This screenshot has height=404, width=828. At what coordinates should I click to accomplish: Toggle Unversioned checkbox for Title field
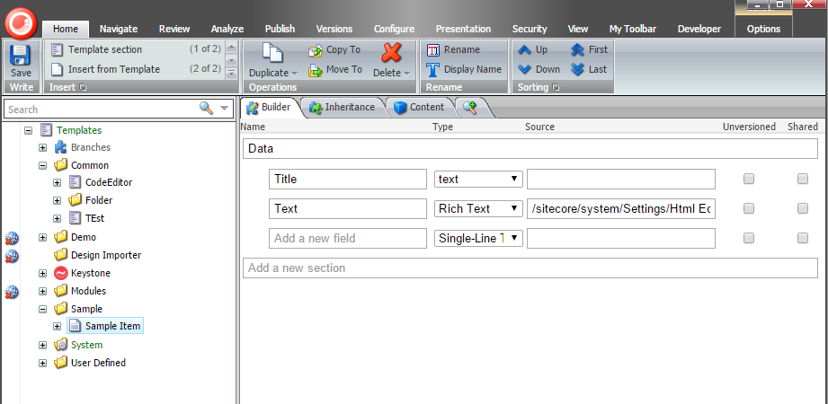tap(749, 179)
